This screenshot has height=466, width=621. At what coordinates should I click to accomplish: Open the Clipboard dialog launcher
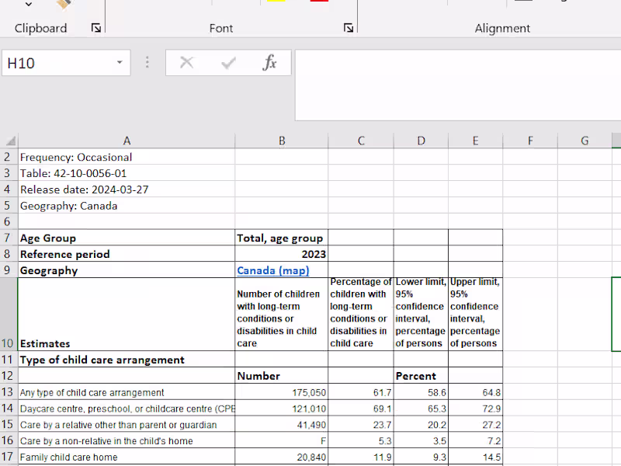(x=95, y=29)
